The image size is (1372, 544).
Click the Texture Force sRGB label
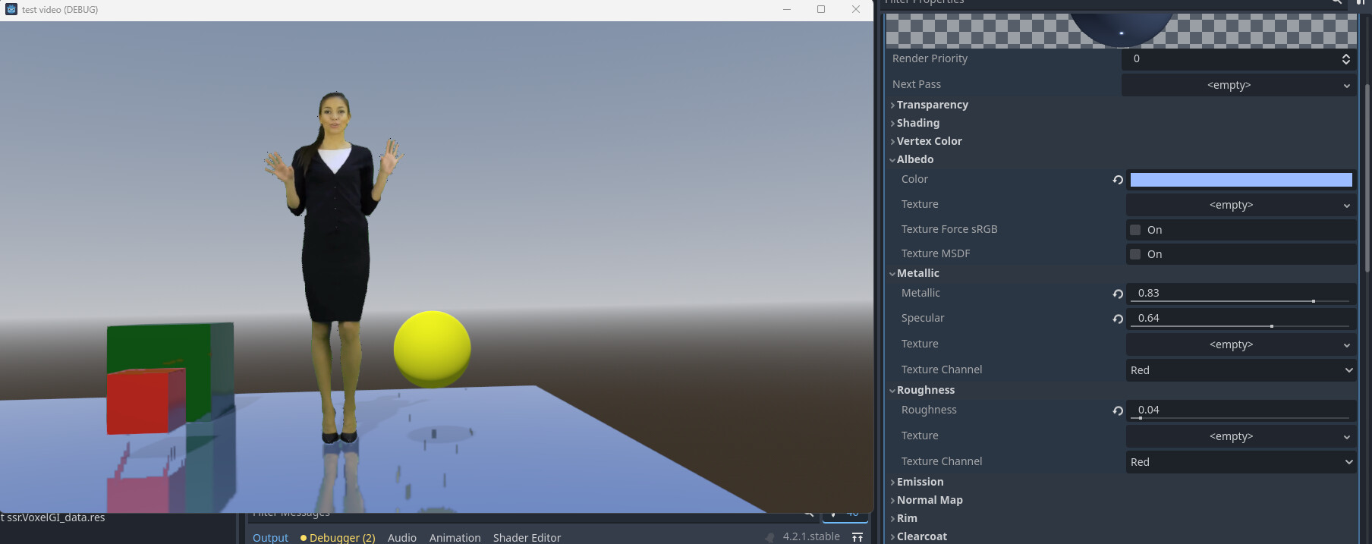pyautogui.click(x=949, y=229)
